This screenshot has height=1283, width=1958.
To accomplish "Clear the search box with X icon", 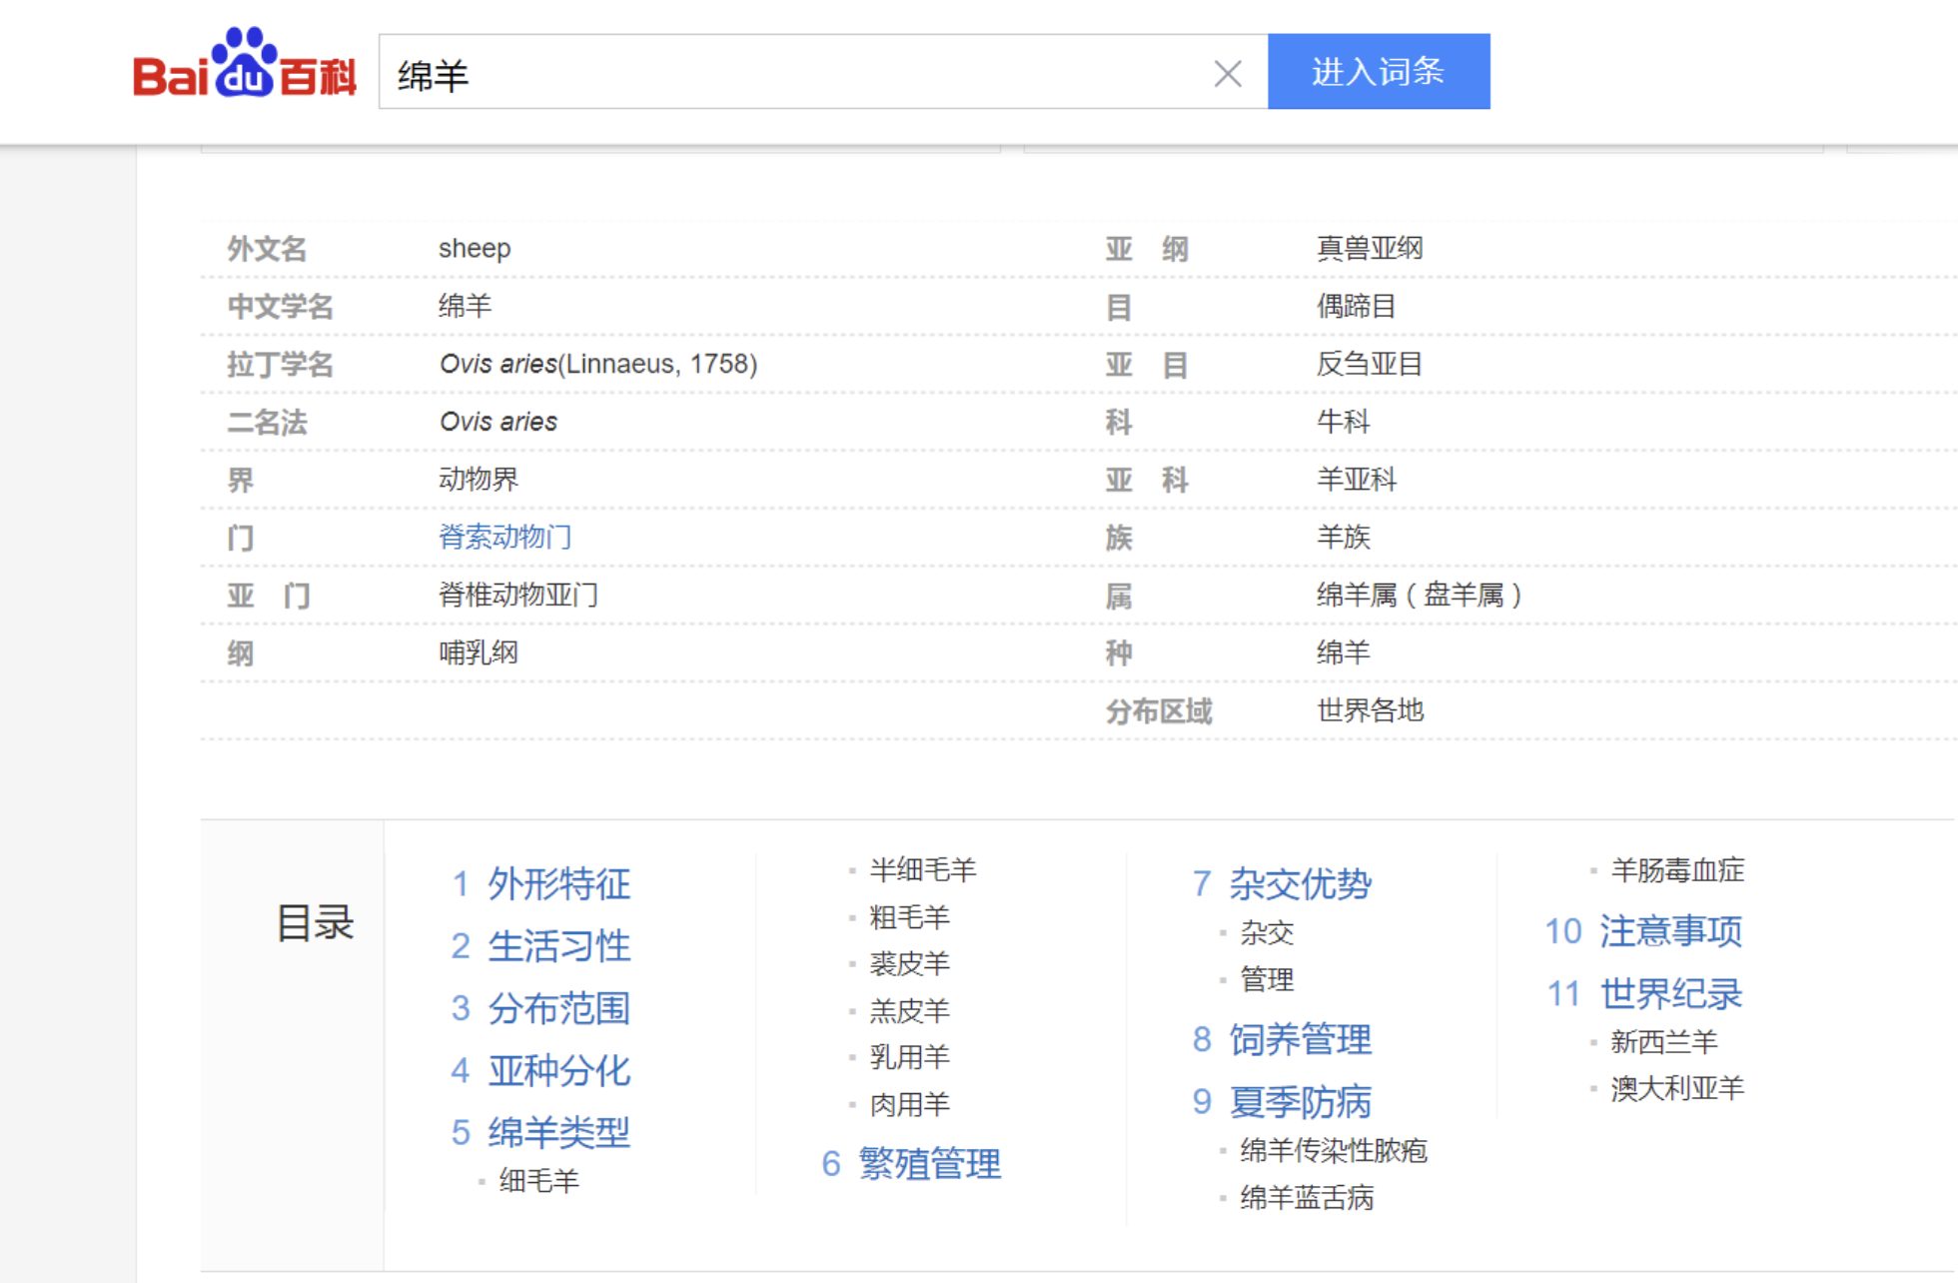I will pos(1228,73).
